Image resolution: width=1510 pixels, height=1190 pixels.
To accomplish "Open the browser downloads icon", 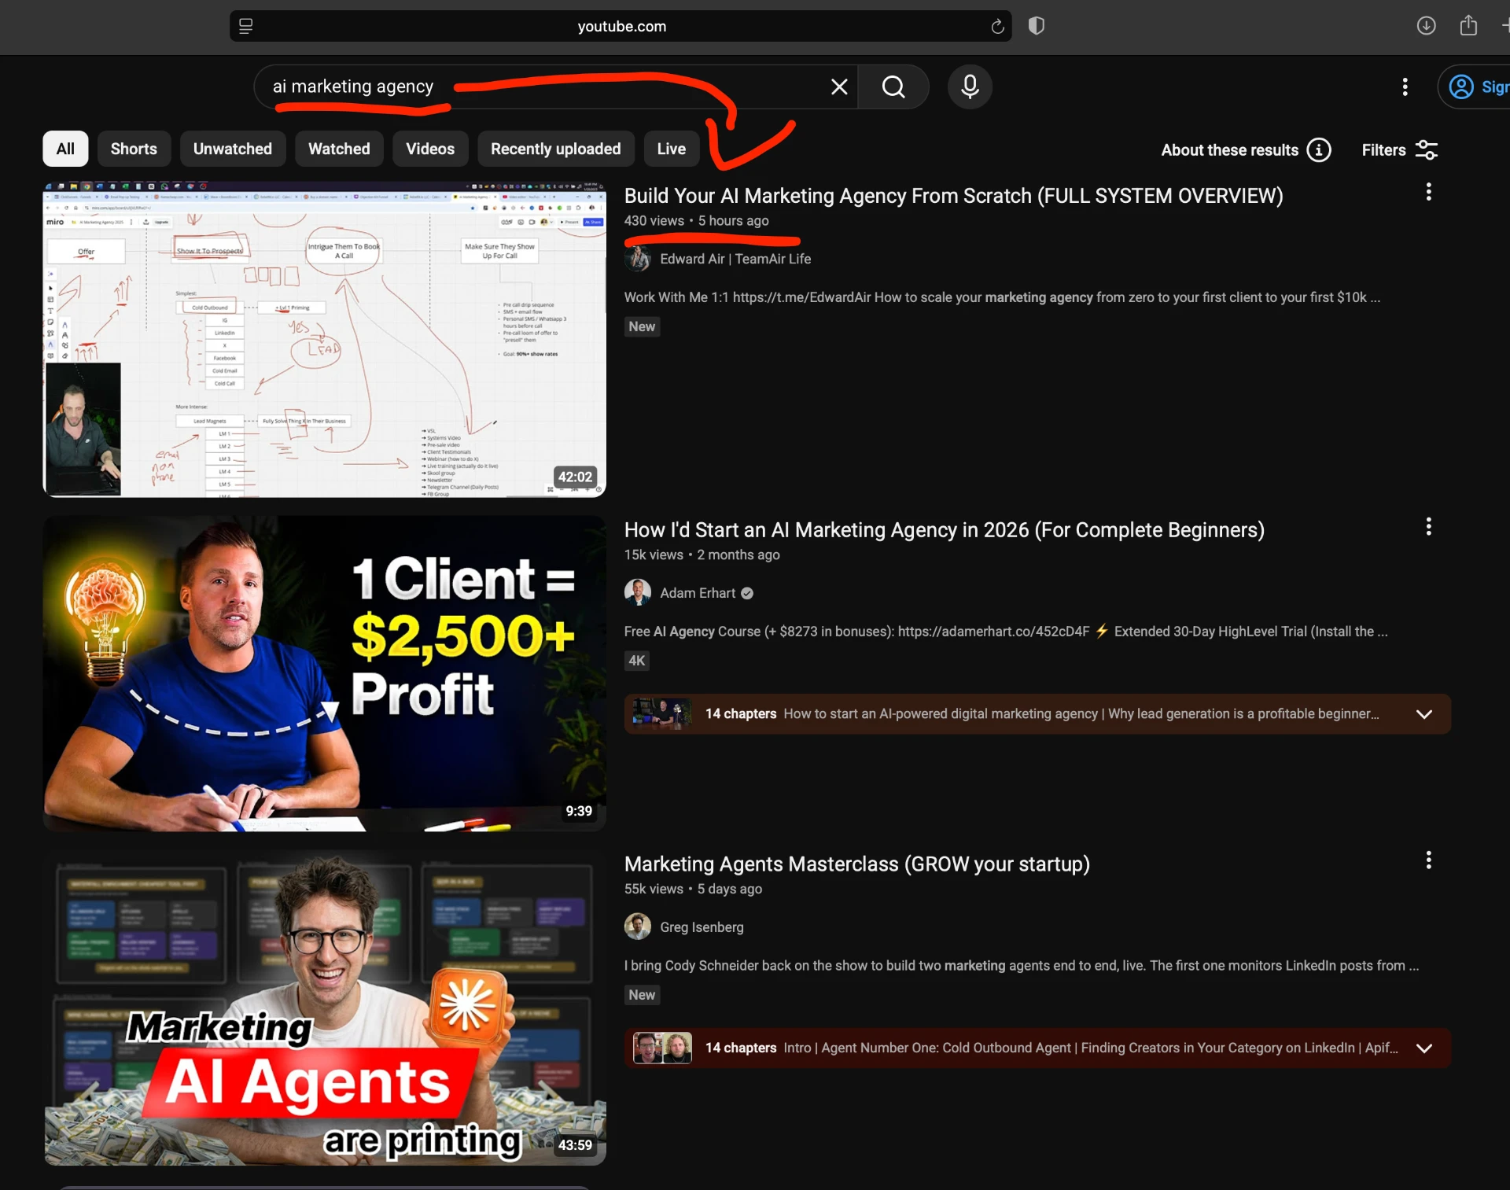I will pyautogui.click(x=1426, y=26).
